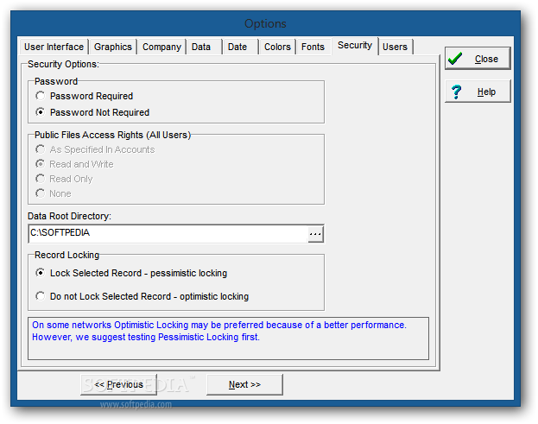Open the Fonts tab

313,47
